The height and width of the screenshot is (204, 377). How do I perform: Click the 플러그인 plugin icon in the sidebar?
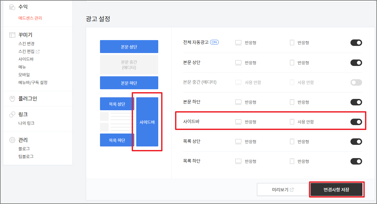point(12,98)
